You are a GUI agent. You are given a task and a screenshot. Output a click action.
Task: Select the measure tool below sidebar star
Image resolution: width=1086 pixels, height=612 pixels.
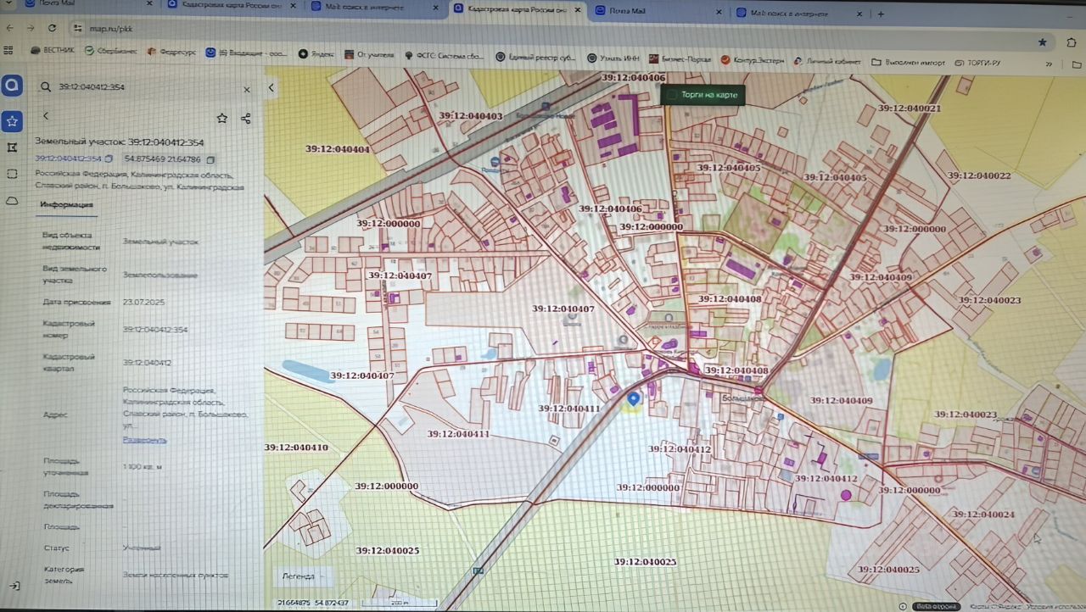pyautogui.click(x=12, y=147)
